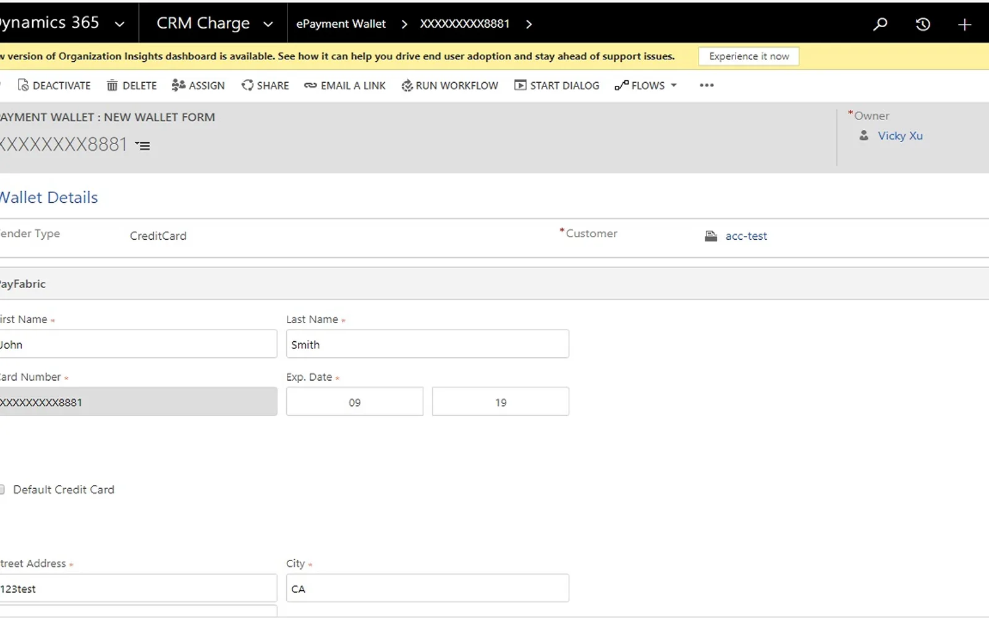The image size is (989, 618).
Task: Click the Wallet Details section heading
Action: pos(49,198)
